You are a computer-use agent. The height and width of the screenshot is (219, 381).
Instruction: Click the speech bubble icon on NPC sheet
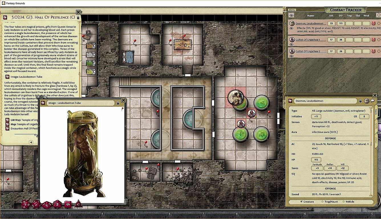coord(372,101)
